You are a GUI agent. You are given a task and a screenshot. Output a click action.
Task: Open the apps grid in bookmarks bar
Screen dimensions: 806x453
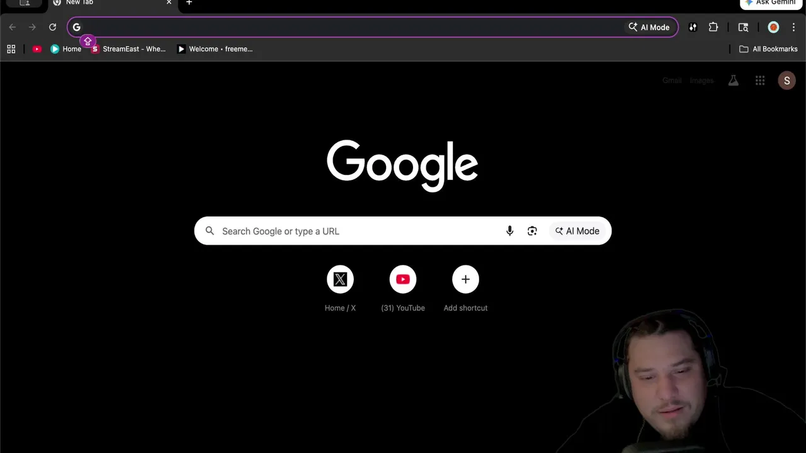tap(11, 49)
